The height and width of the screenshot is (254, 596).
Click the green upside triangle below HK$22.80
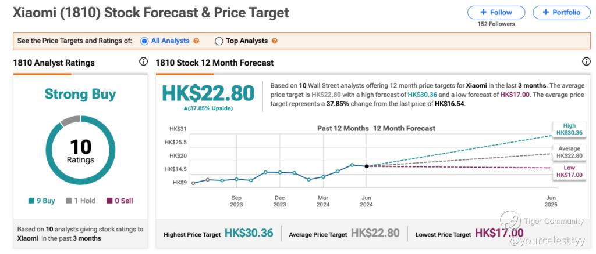click(x=186, y=108)
